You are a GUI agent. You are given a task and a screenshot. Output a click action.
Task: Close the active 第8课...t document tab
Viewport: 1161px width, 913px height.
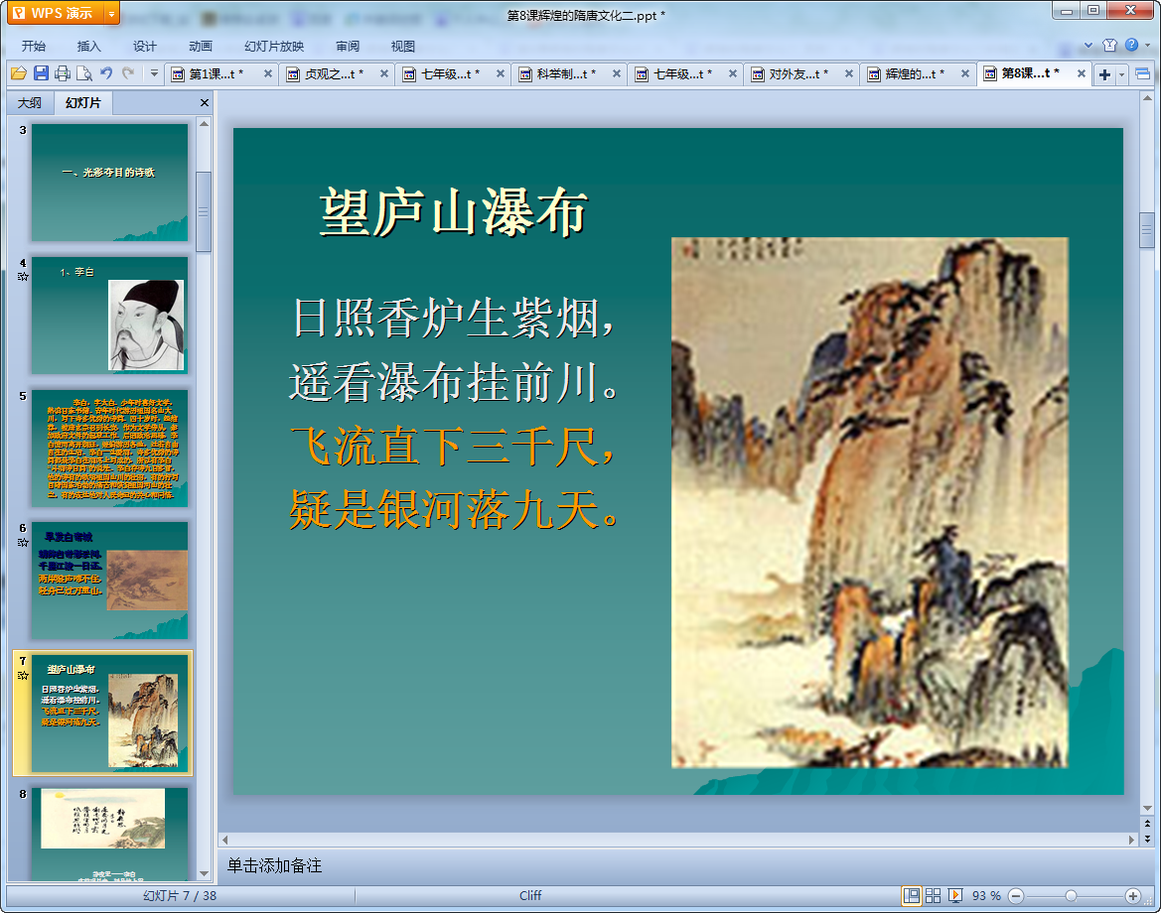tap(1081, 73)
